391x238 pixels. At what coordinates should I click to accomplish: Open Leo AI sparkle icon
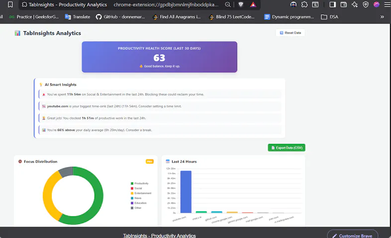(x=355, y=4)
